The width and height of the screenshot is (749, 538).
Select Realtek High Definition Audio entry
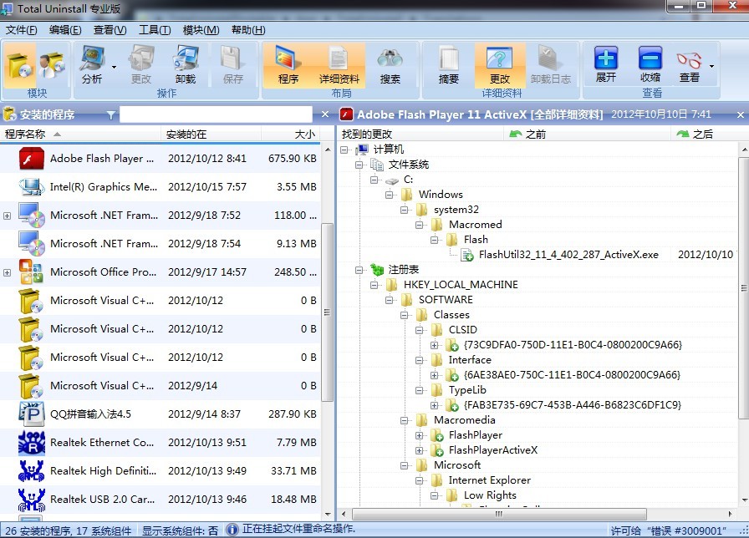click(160, 470)
